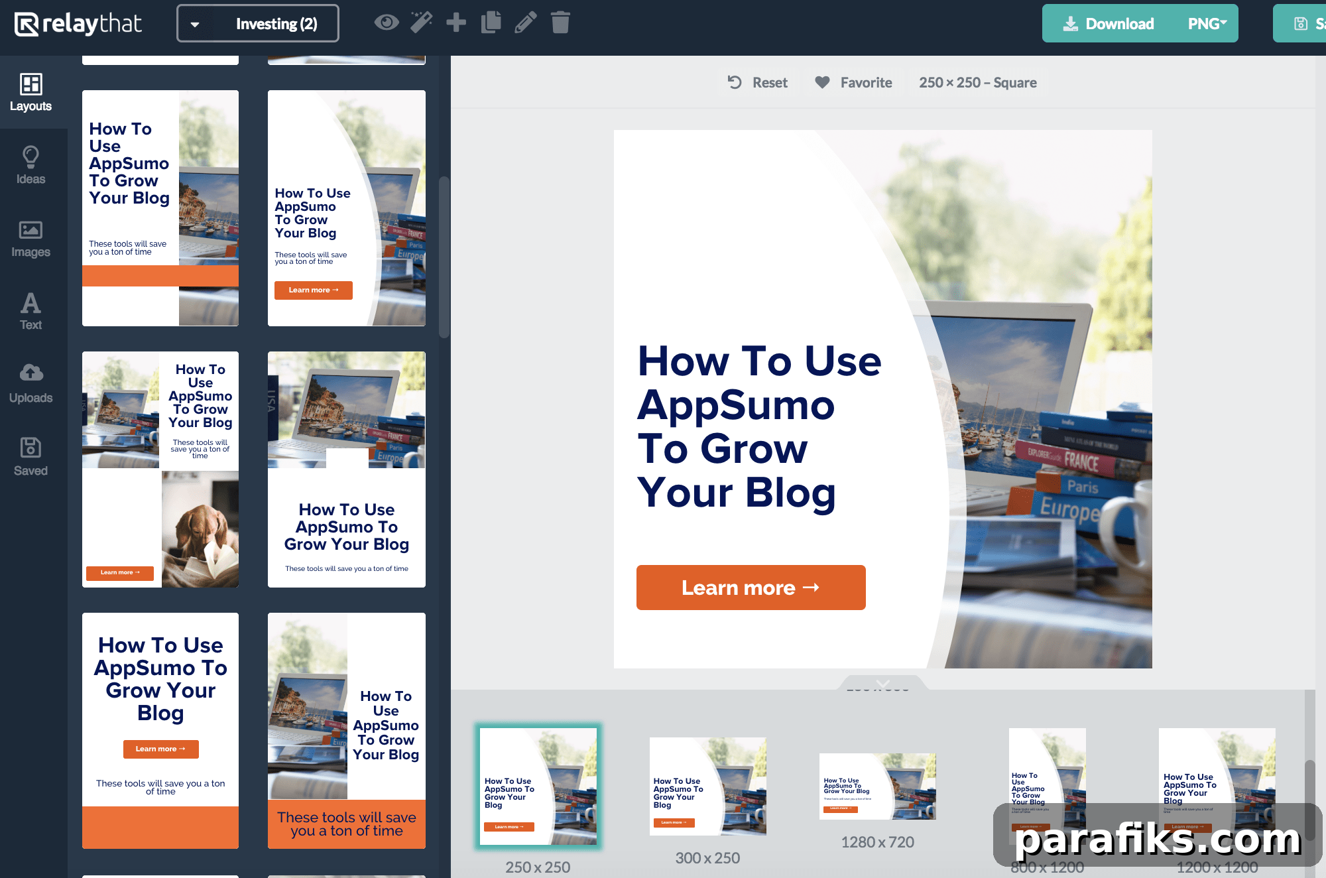
Task: Open the PNG format dropdown
Action: (x=1207, y=24)
